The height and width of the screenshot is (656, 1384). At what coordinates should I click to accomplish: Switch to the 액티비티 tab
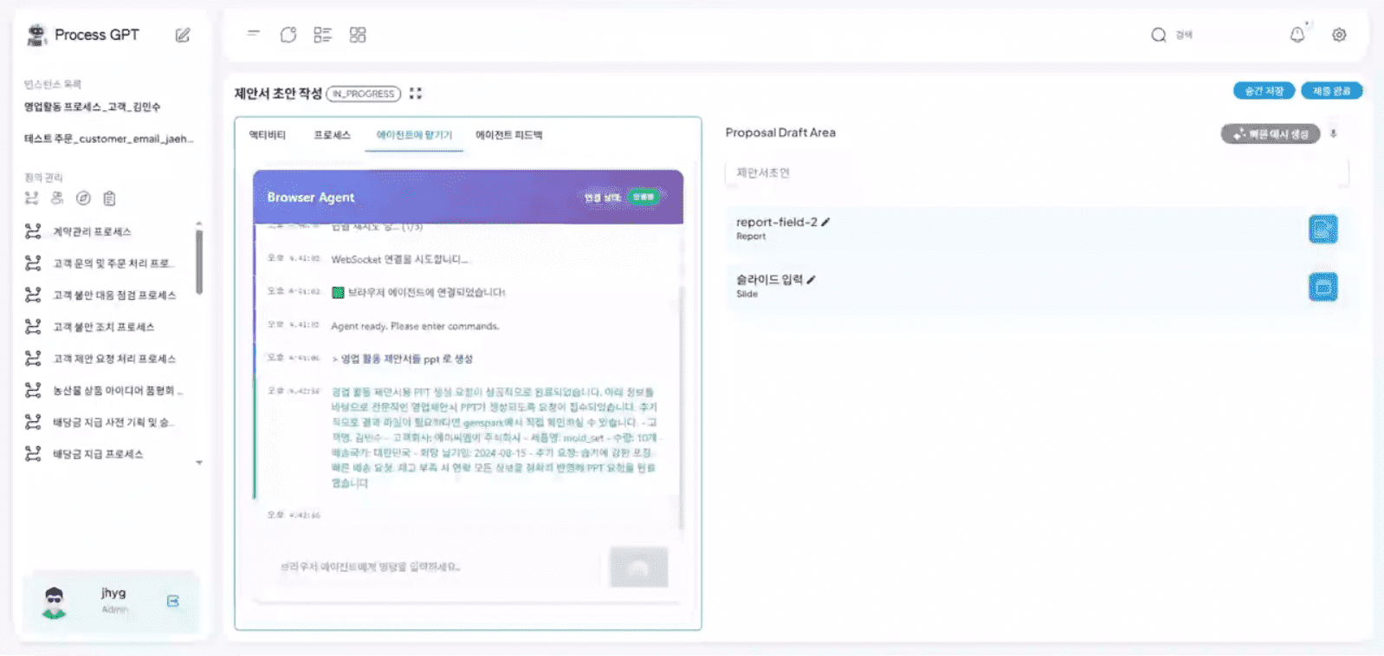(x=267, y=135)
